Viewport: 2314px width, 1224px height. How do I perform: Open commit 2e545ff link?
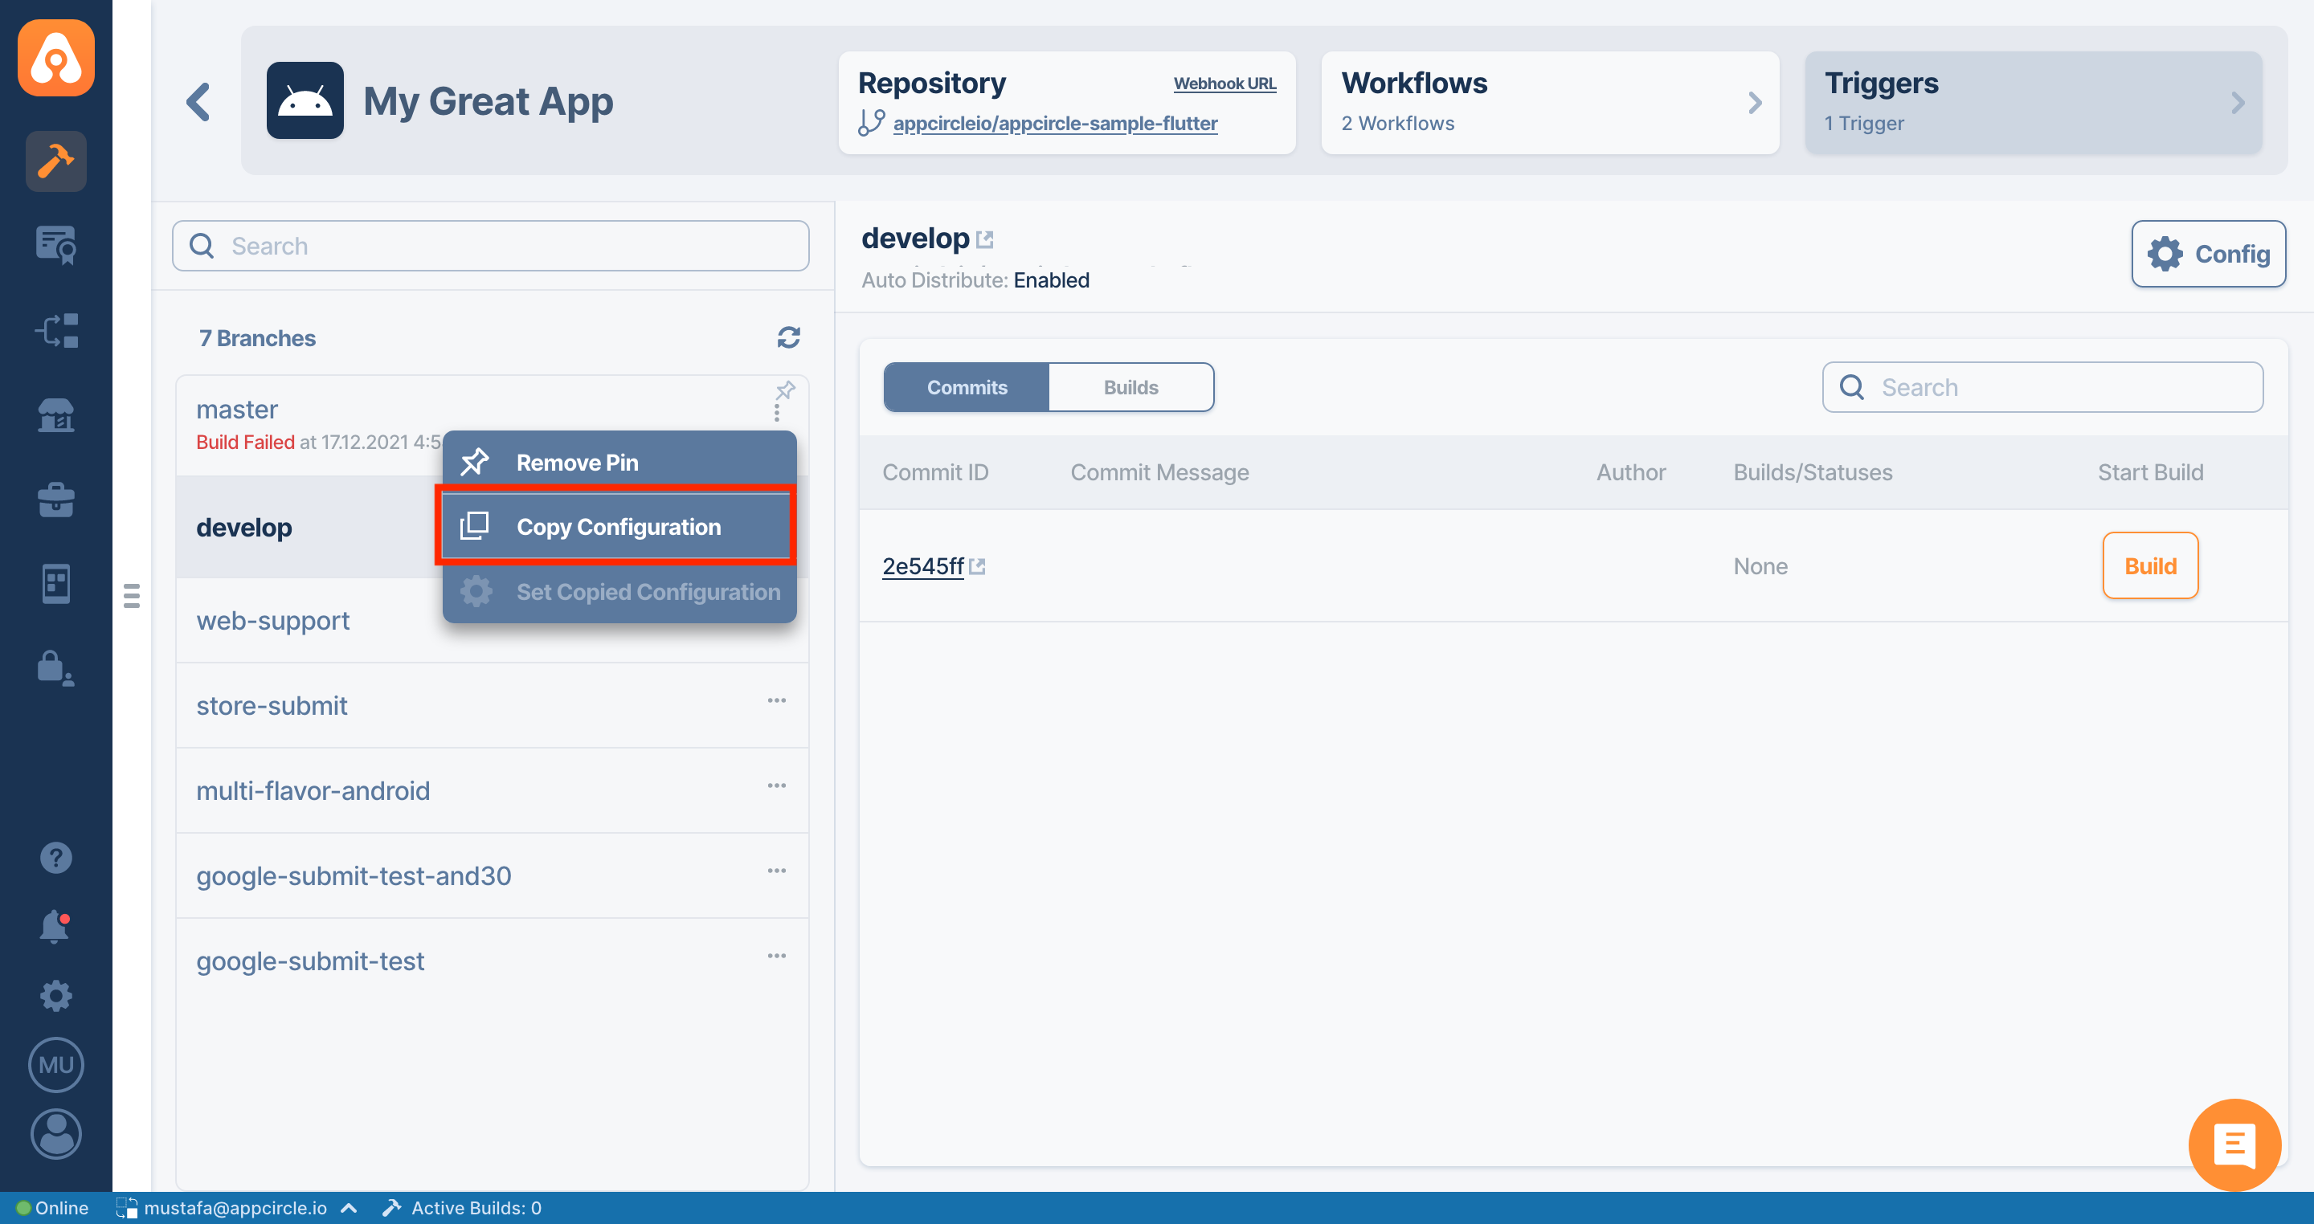click(x=922, y=567)
